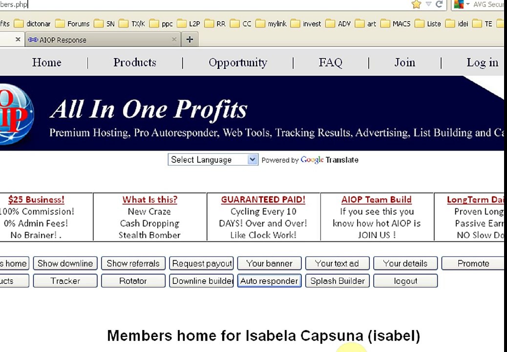
Task: Open the Products menu item
Action: click(x=135, y=63)
